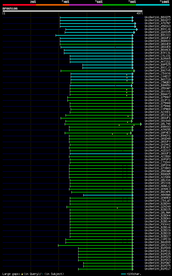Open the UniRef100_B6CAP6 label
The height and width of the screenshot is (276, 172).
pyautogui.click(x=157, y=192)
